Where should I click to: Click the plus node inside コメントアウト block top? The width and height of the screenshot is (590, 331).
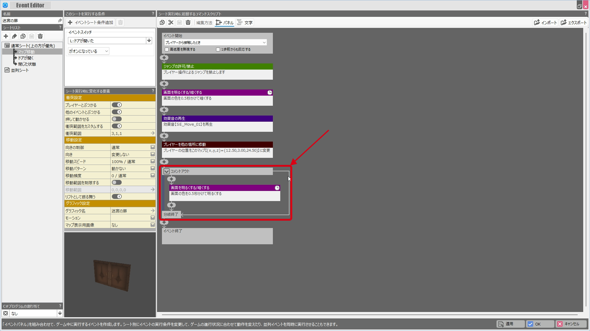pyautogui.click(x=171, y=179)
